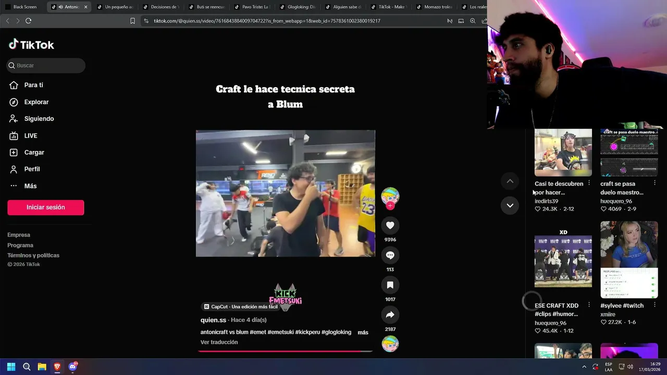Like the video with heart icon
The image size is (667, 375).
390,225
